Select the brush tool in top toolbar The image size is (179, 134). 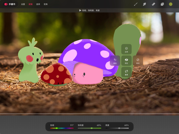click(136, 4)
